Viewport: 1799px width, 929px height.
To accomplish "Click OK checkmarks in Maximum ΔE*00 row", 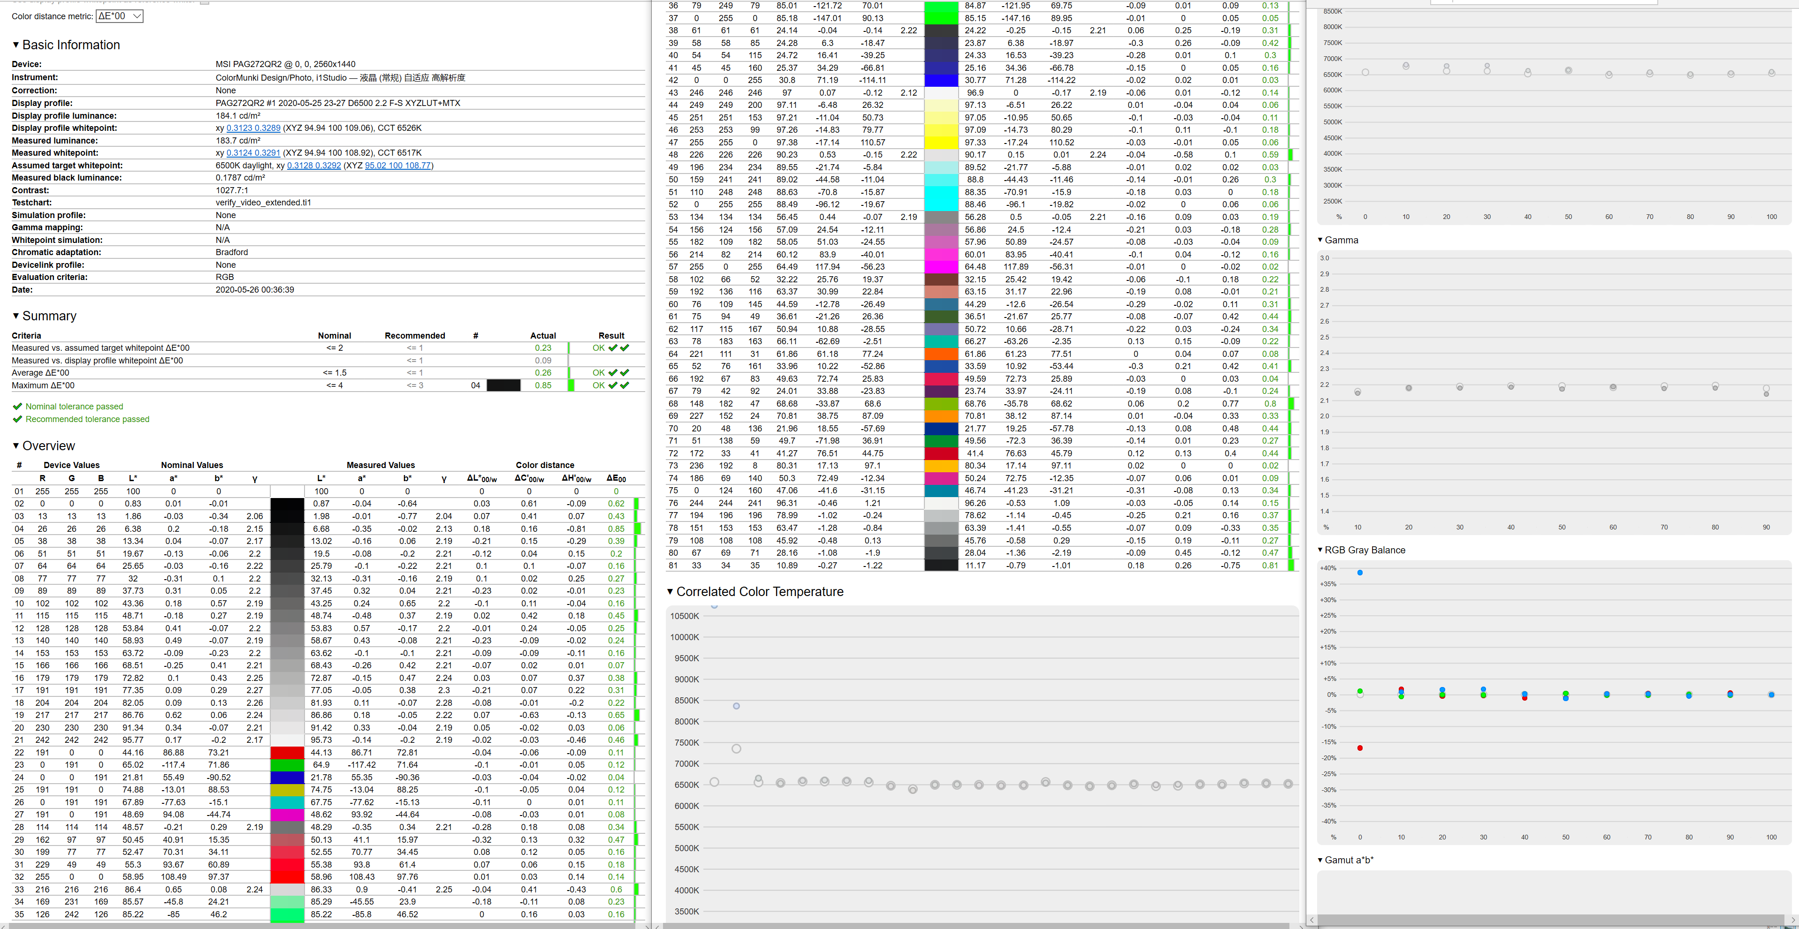I will coord(611,385).
